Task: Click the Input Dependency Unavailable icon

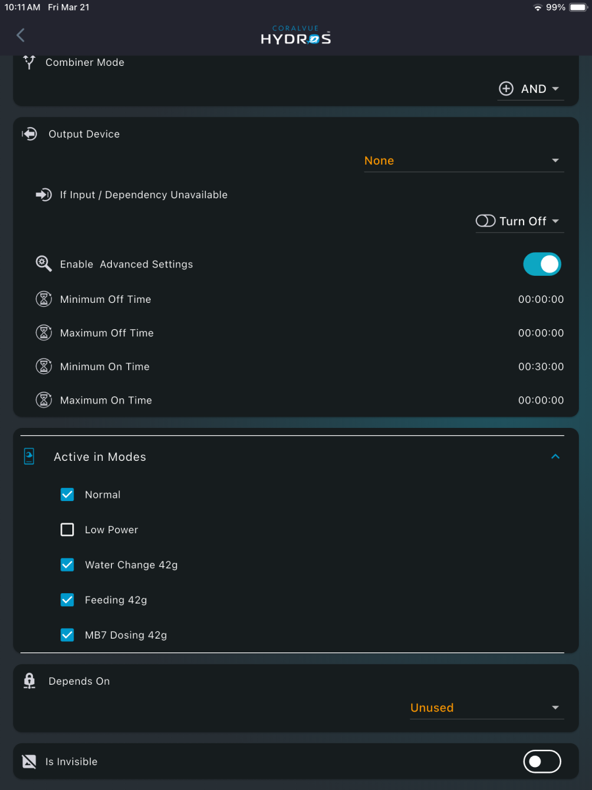Action: [x=43, y=195]
